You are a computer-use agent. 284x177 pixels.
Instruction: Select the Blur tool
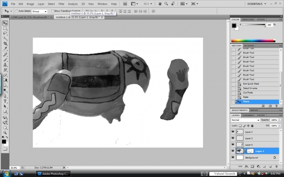pos(5,85)
